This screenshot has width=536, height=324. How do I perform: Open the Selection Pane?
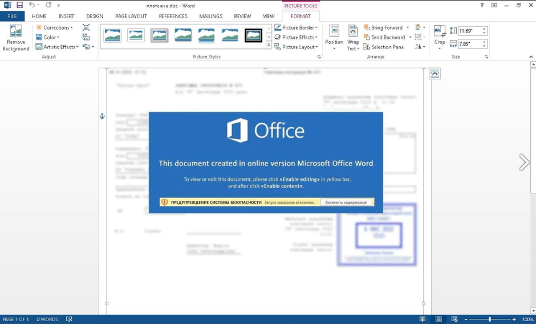[384, 47]
